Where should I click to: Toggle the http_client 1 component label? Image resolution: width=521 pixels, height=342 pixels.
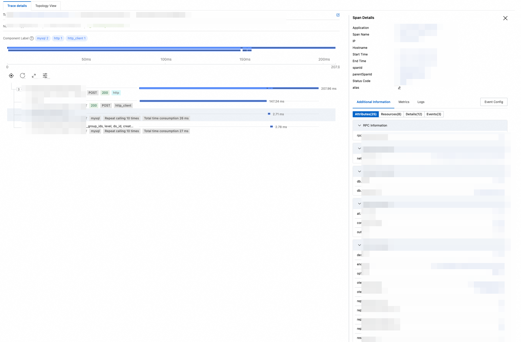click(x=77, y=38)
